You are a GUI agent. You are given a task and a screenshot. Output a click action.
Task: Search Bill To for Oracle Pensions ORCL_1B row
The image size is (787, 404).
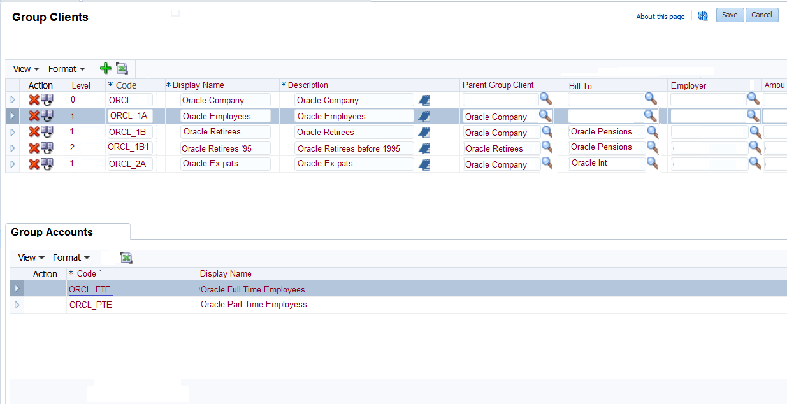[x=653, y=131]
